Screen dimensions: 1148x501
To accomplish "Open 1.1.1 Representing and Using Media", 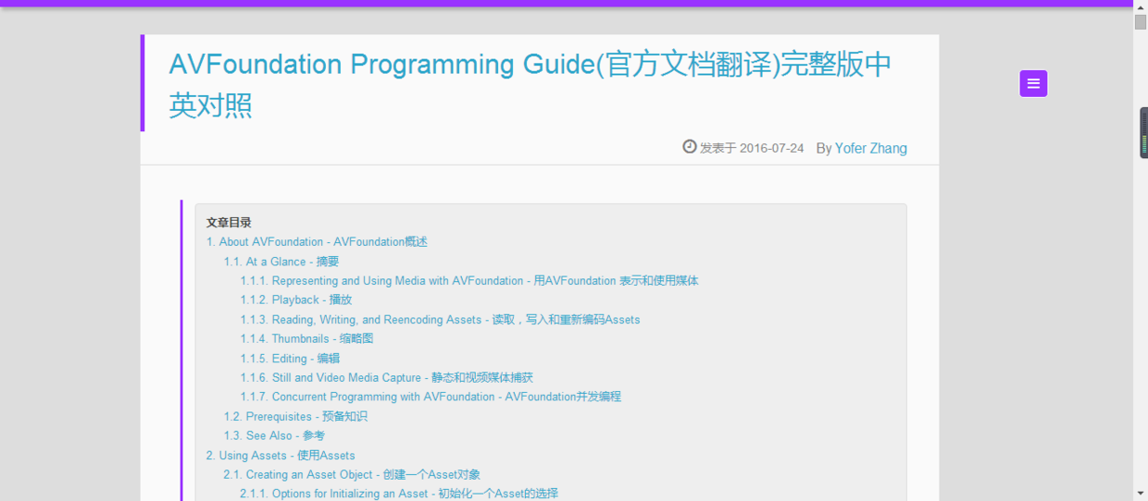I will (468, 281).
